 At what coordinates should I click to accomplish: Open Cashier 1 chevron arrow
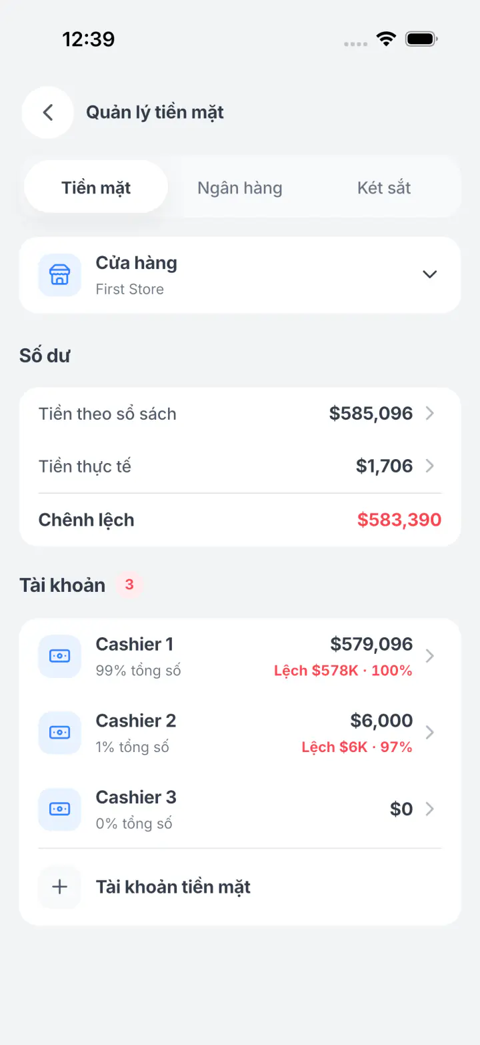click(430, 656)
